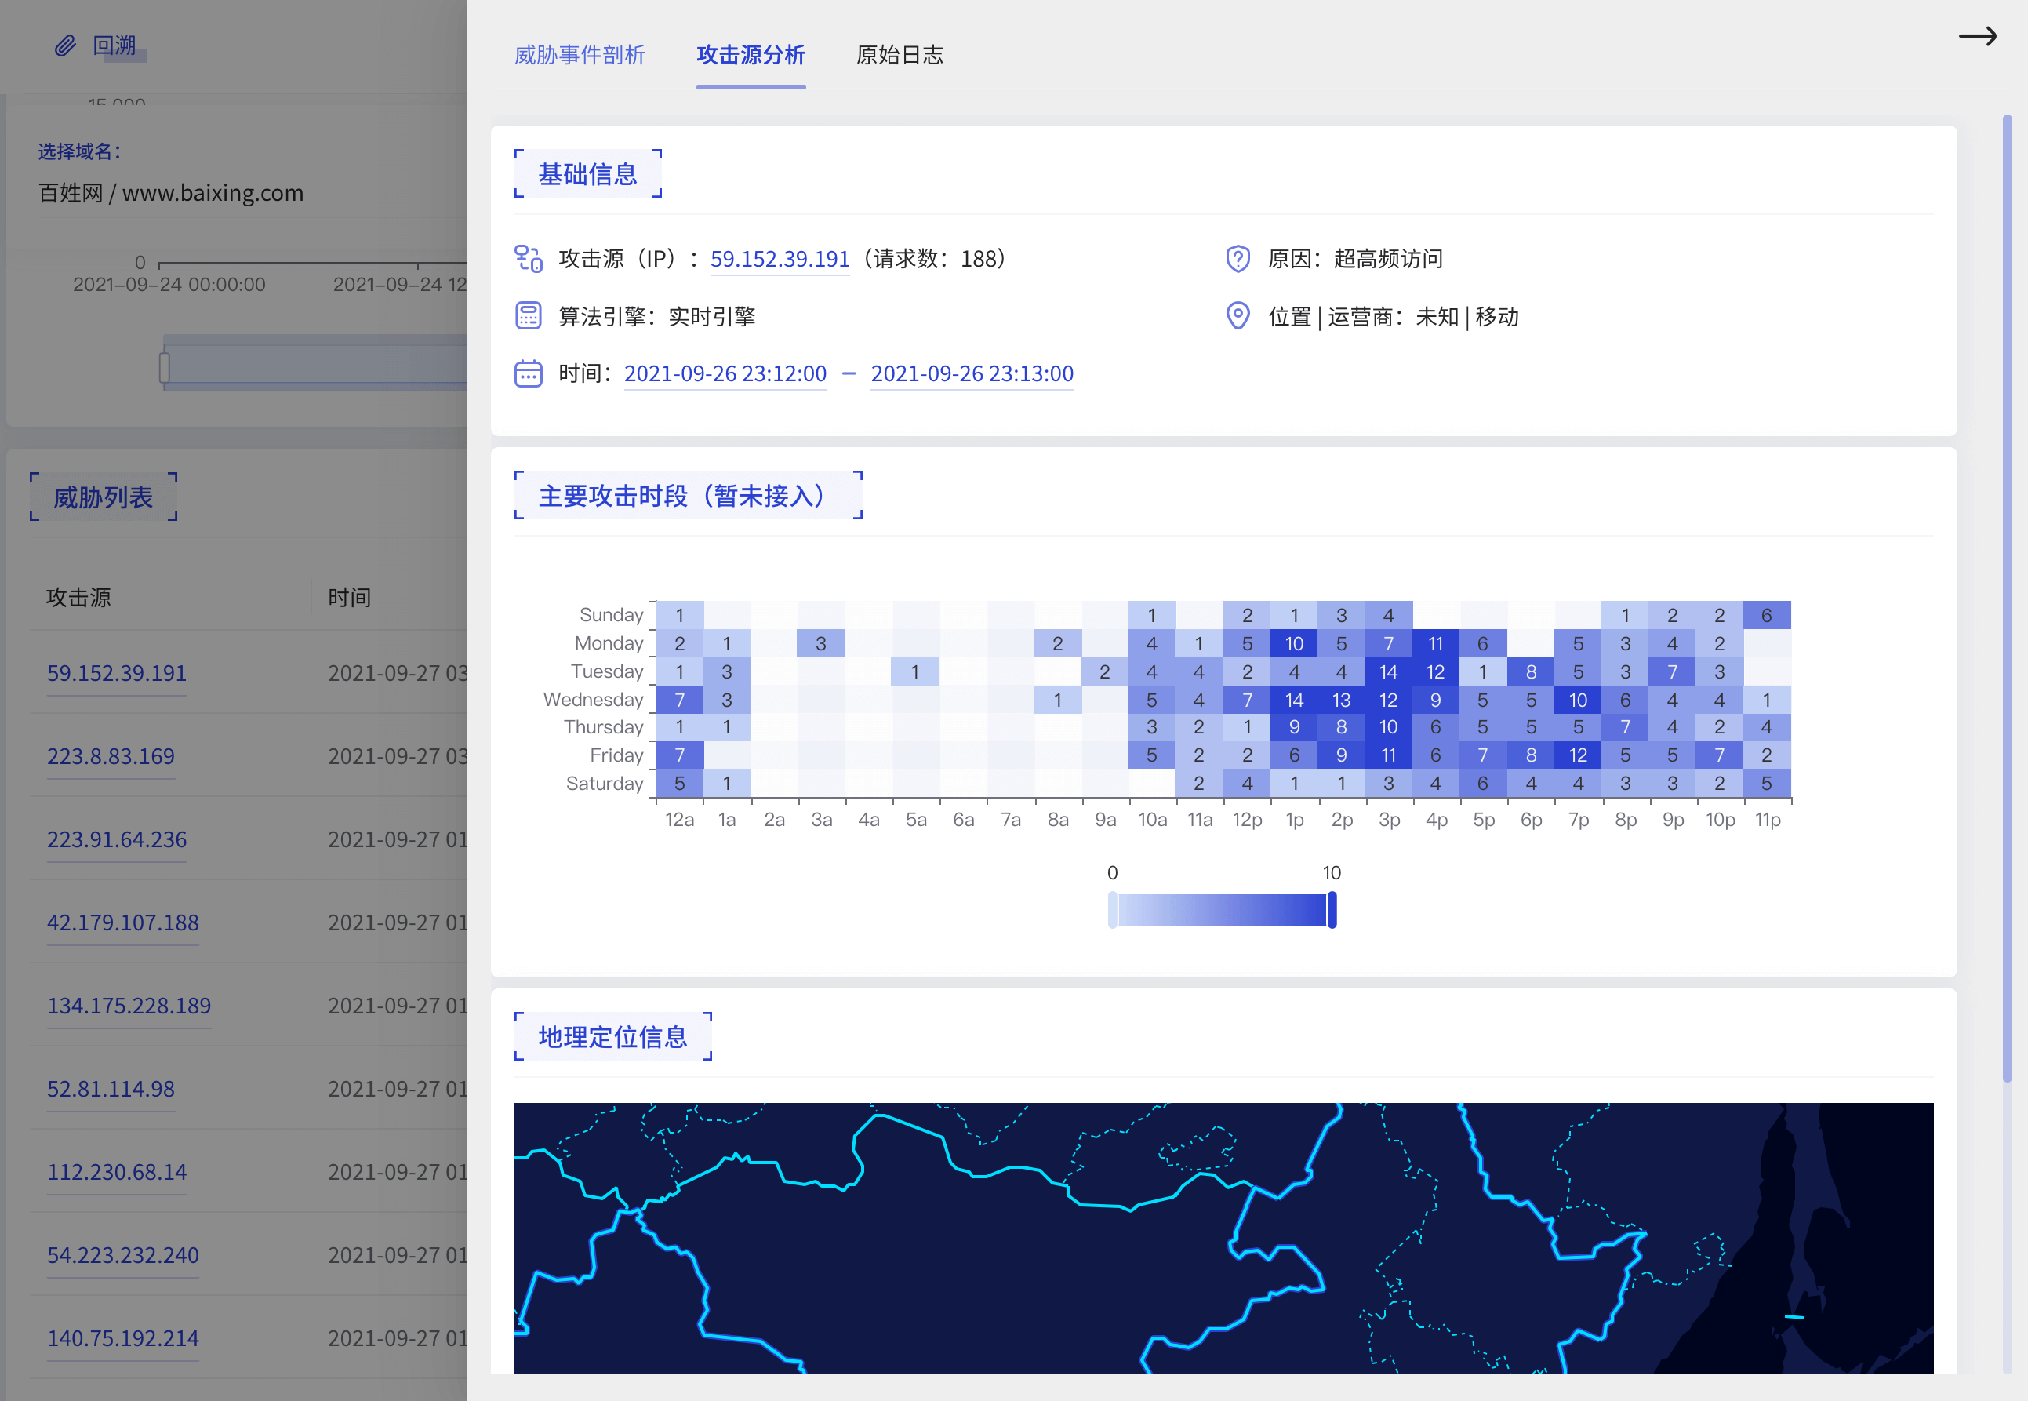Open 223.91.64.236 in threat list
Screen dimensions: 2028x1401
[x=117, y=840]
